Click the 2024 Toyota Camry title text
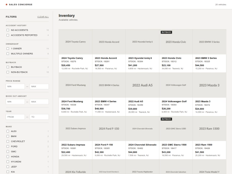Image resolution: width=232 pixels, height=174 pixels. (72, 58)
